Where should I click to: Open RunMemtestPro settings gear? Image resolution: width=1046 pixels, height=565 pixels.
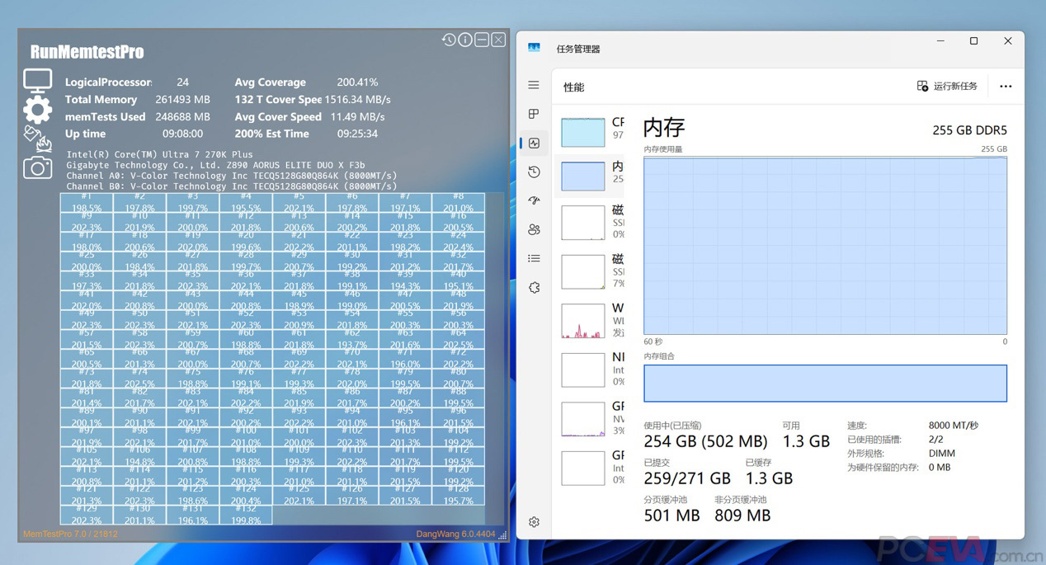point(37,109)
